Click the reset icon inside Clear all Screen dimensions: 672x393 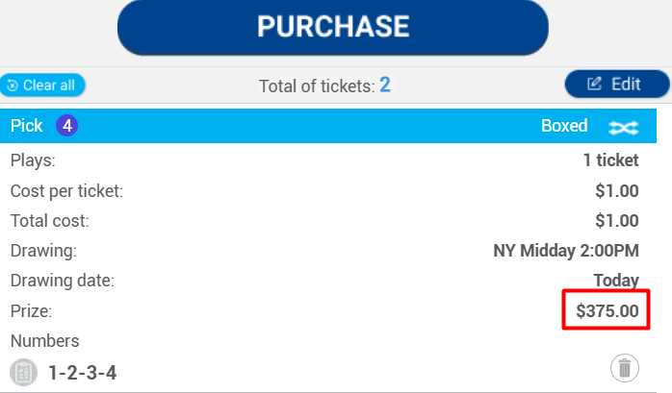(13, 86)
